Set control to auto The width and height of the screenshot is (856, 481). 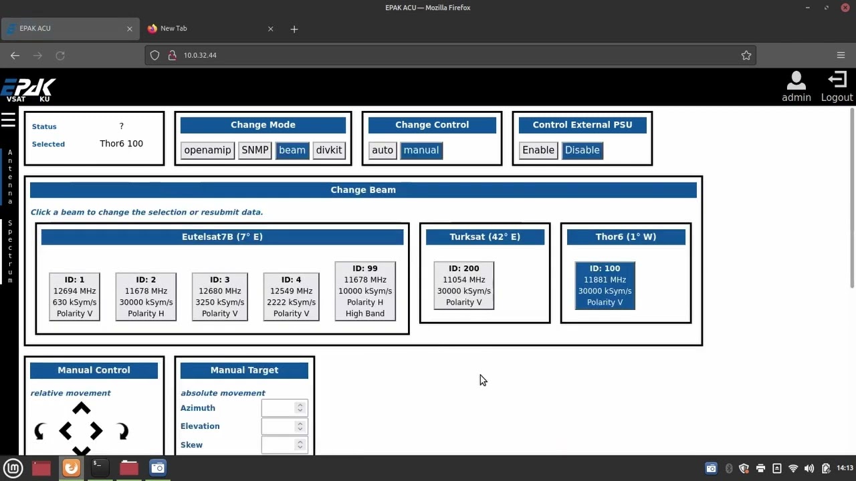pos(383,150)
